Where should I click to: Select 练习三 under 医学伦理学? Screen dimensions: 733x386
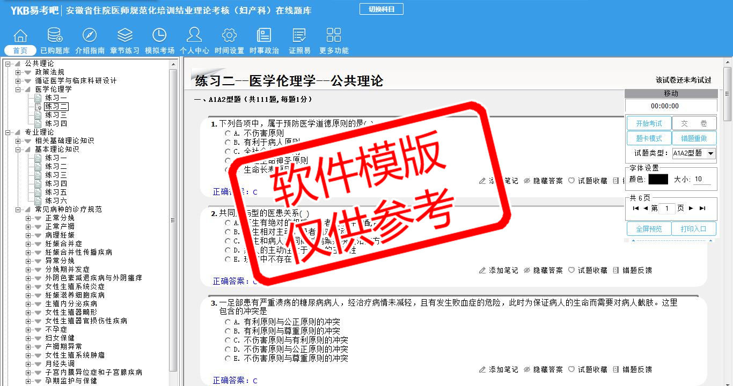click(x=56, y=115)
